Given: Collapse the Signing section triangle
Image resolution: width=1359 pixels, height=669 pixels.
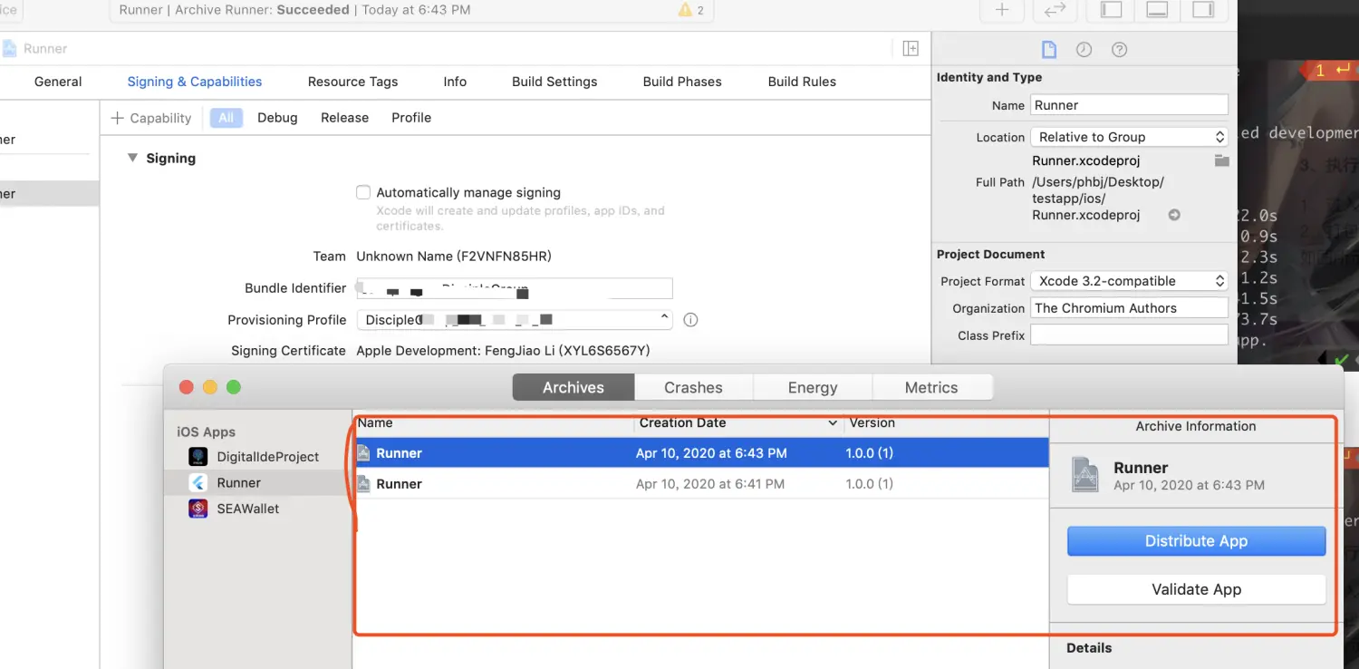Looking at the screenshot, I should (x=133, y=158).
